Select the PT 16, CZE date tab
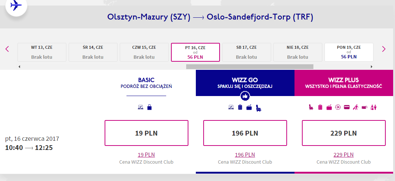395x181 pixels. tap(195, 52)
